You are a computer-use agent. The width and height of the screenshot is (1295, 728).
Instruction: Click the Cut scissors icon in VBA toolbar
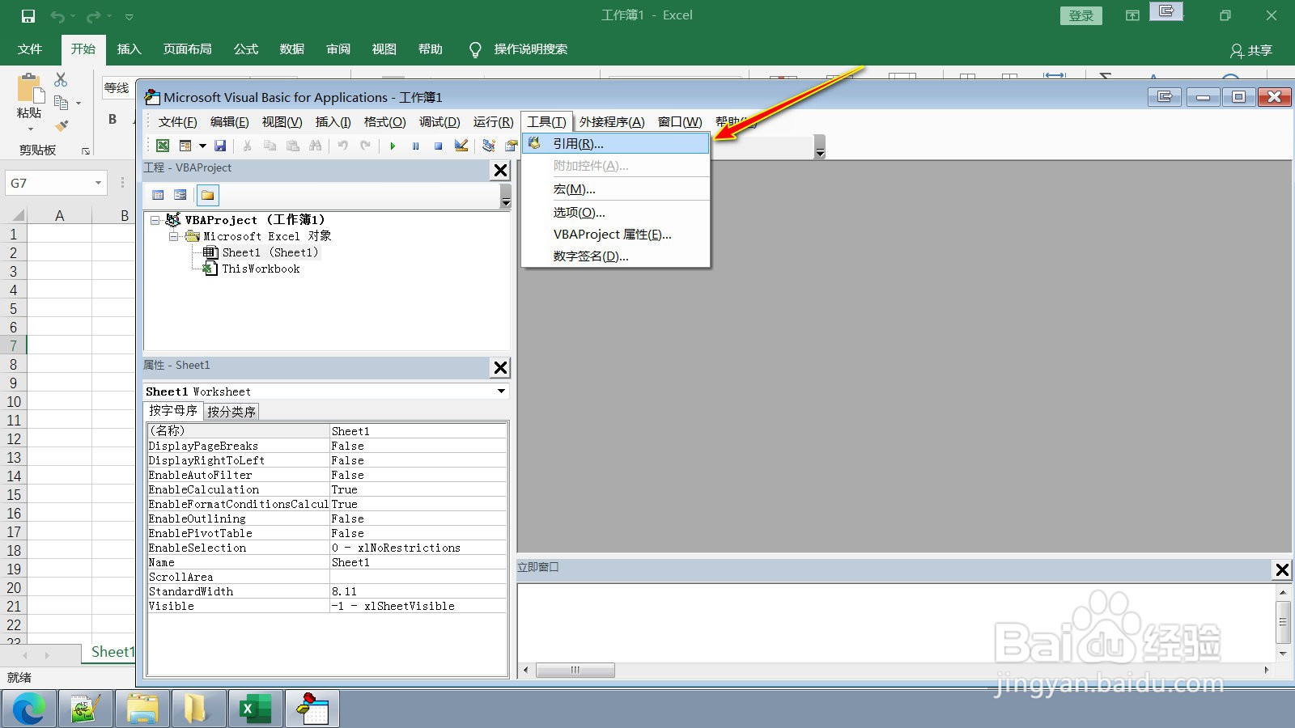[x=247, y=146]
